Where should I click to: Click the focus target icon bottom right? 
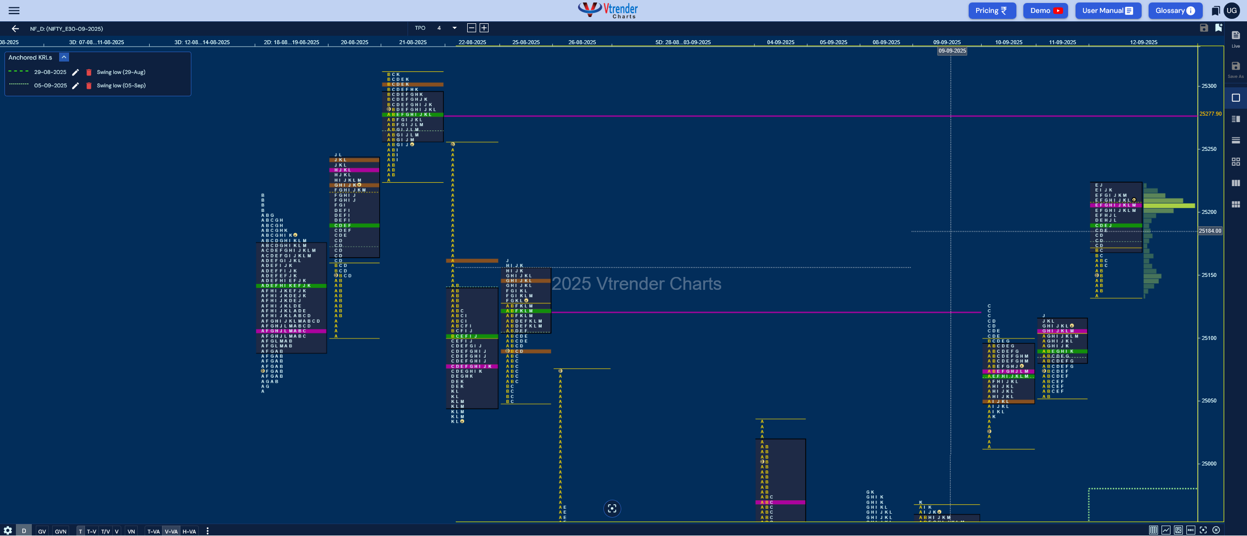point(1203,530)
